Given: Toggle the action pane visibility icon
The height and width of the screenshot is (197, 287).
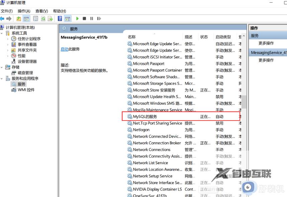Looking at the screenshot, I should (67, 18).
